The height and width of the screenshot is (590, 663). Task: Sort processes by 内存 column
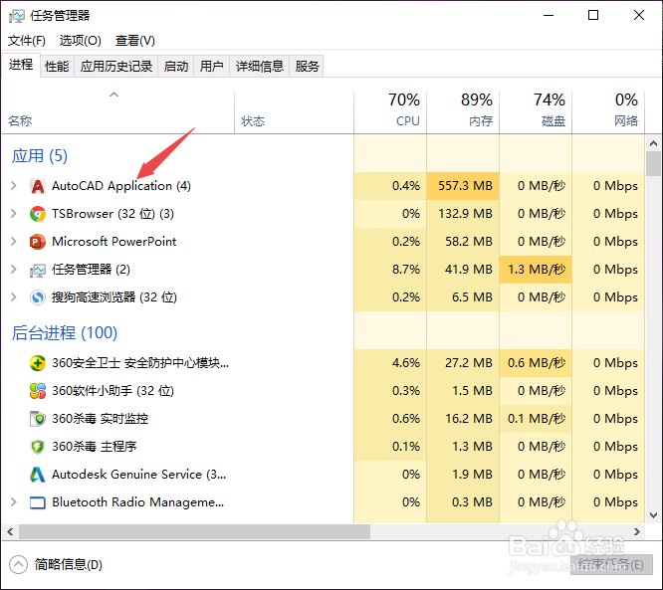click(x=463, y=112)
